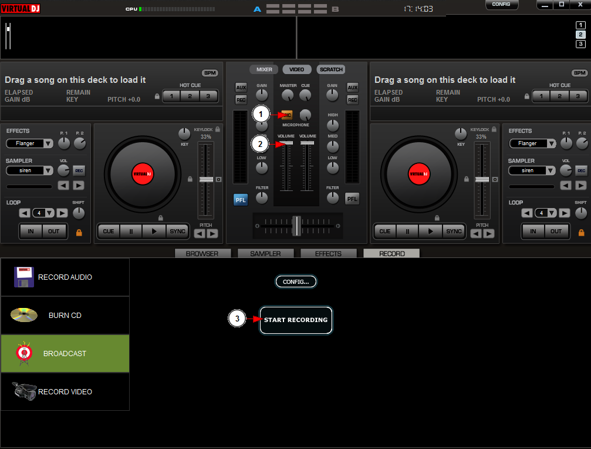This screenshot has height=449, width=591.
Task: Open Record Audio option
Action: [x=65, y=277]
